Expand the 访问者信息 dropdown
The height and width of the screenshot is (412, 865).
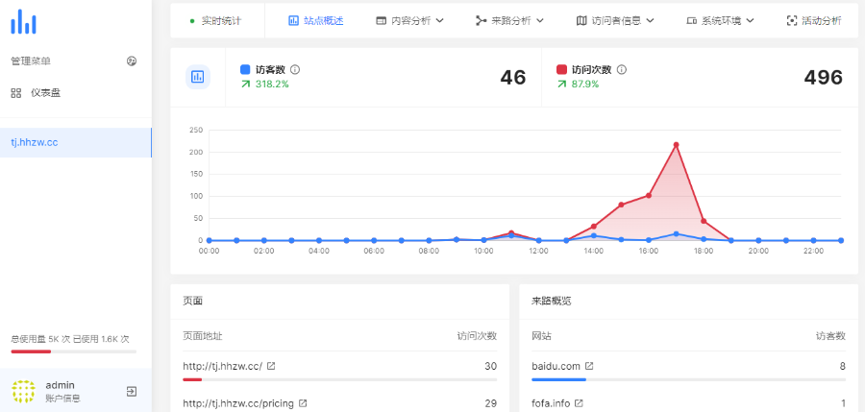(x=615, y=21)
